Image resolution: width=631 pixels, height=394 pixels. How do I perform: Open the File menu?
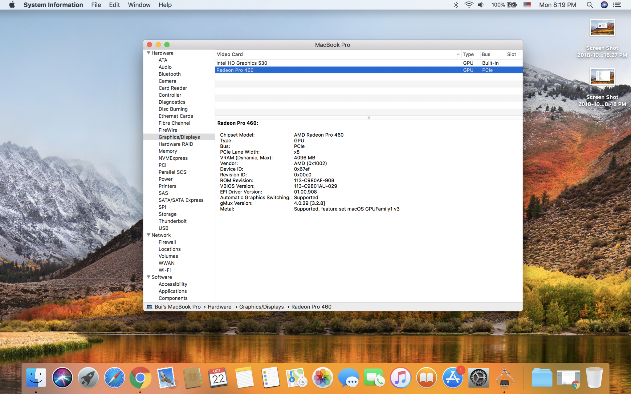tap(96, 5)
